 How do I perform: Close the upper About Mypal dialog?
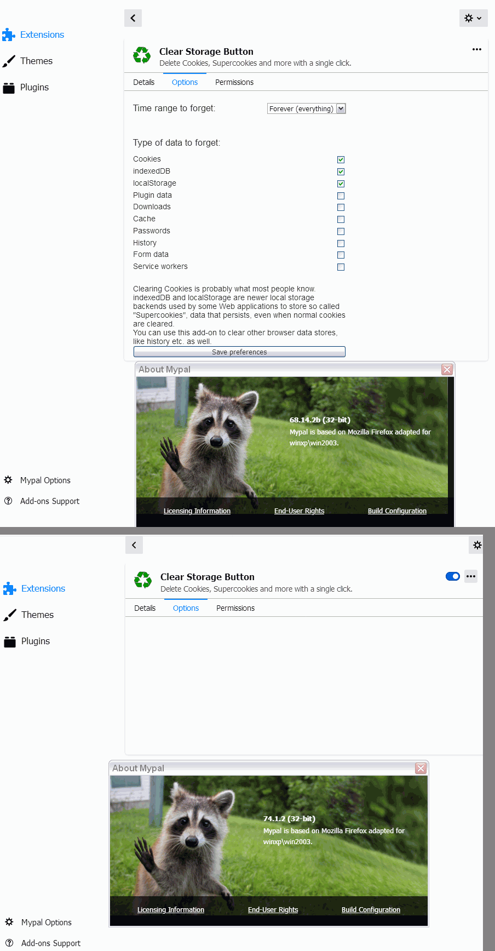(447, 369)
